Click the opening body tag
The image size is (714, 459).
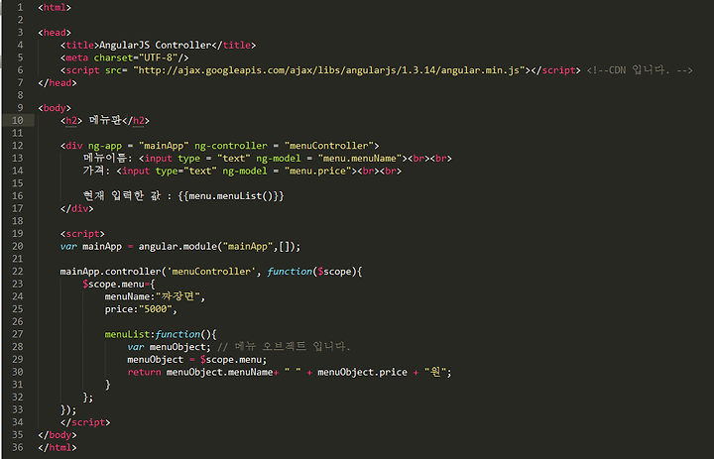click(55, 108)
